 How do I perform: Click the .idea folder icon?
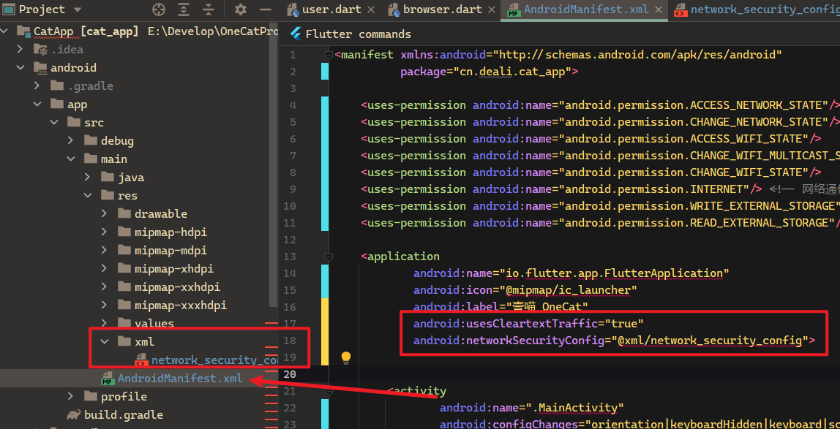click(40, 49)
